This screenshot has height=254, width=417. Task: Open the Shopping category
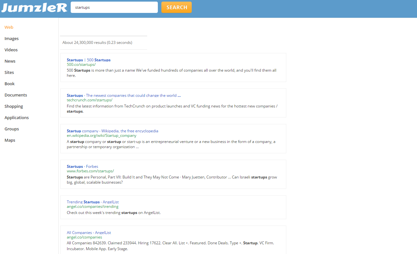[x=14, y=107]
